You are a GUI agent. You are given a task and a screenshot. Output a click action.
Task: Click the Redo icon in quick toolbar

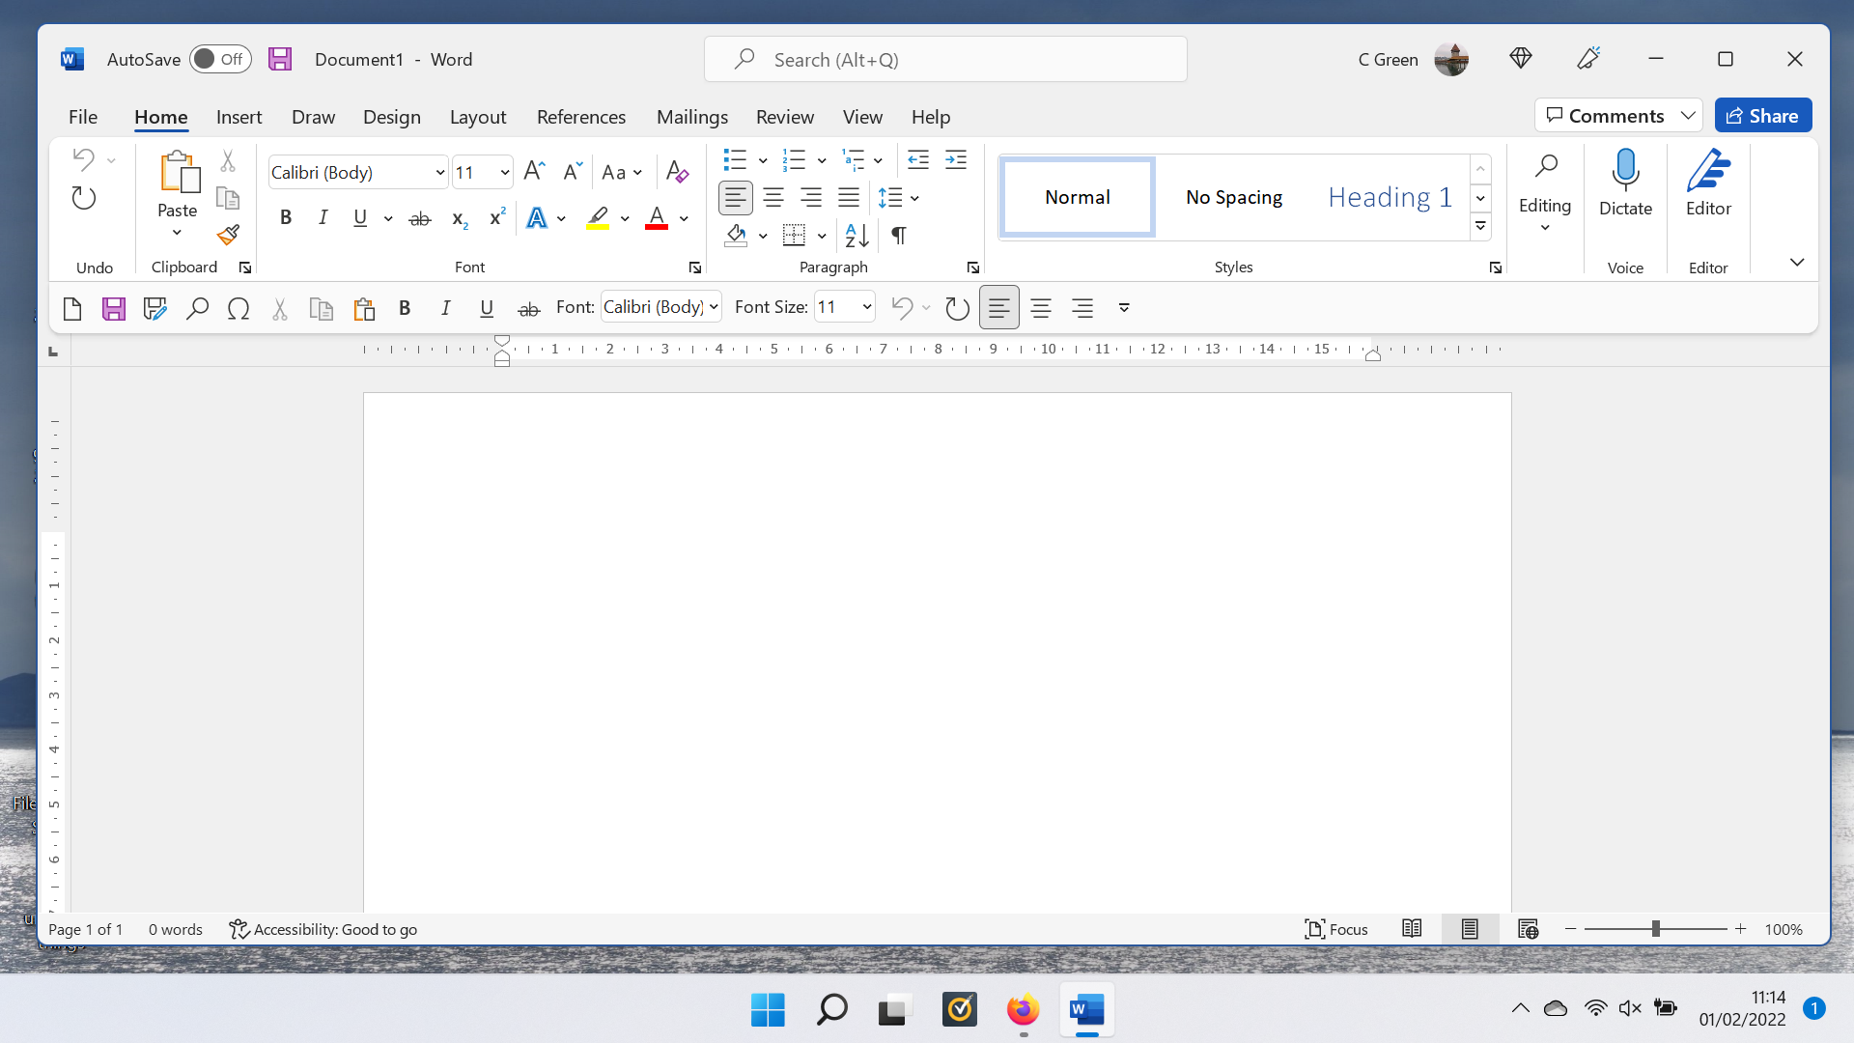point(957,308)
